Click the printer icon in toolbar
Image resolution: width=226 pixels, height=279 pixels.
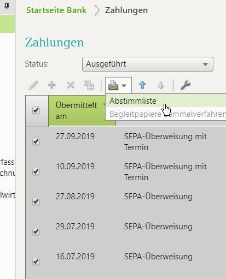pyautogui.click(x=113, y=85)
